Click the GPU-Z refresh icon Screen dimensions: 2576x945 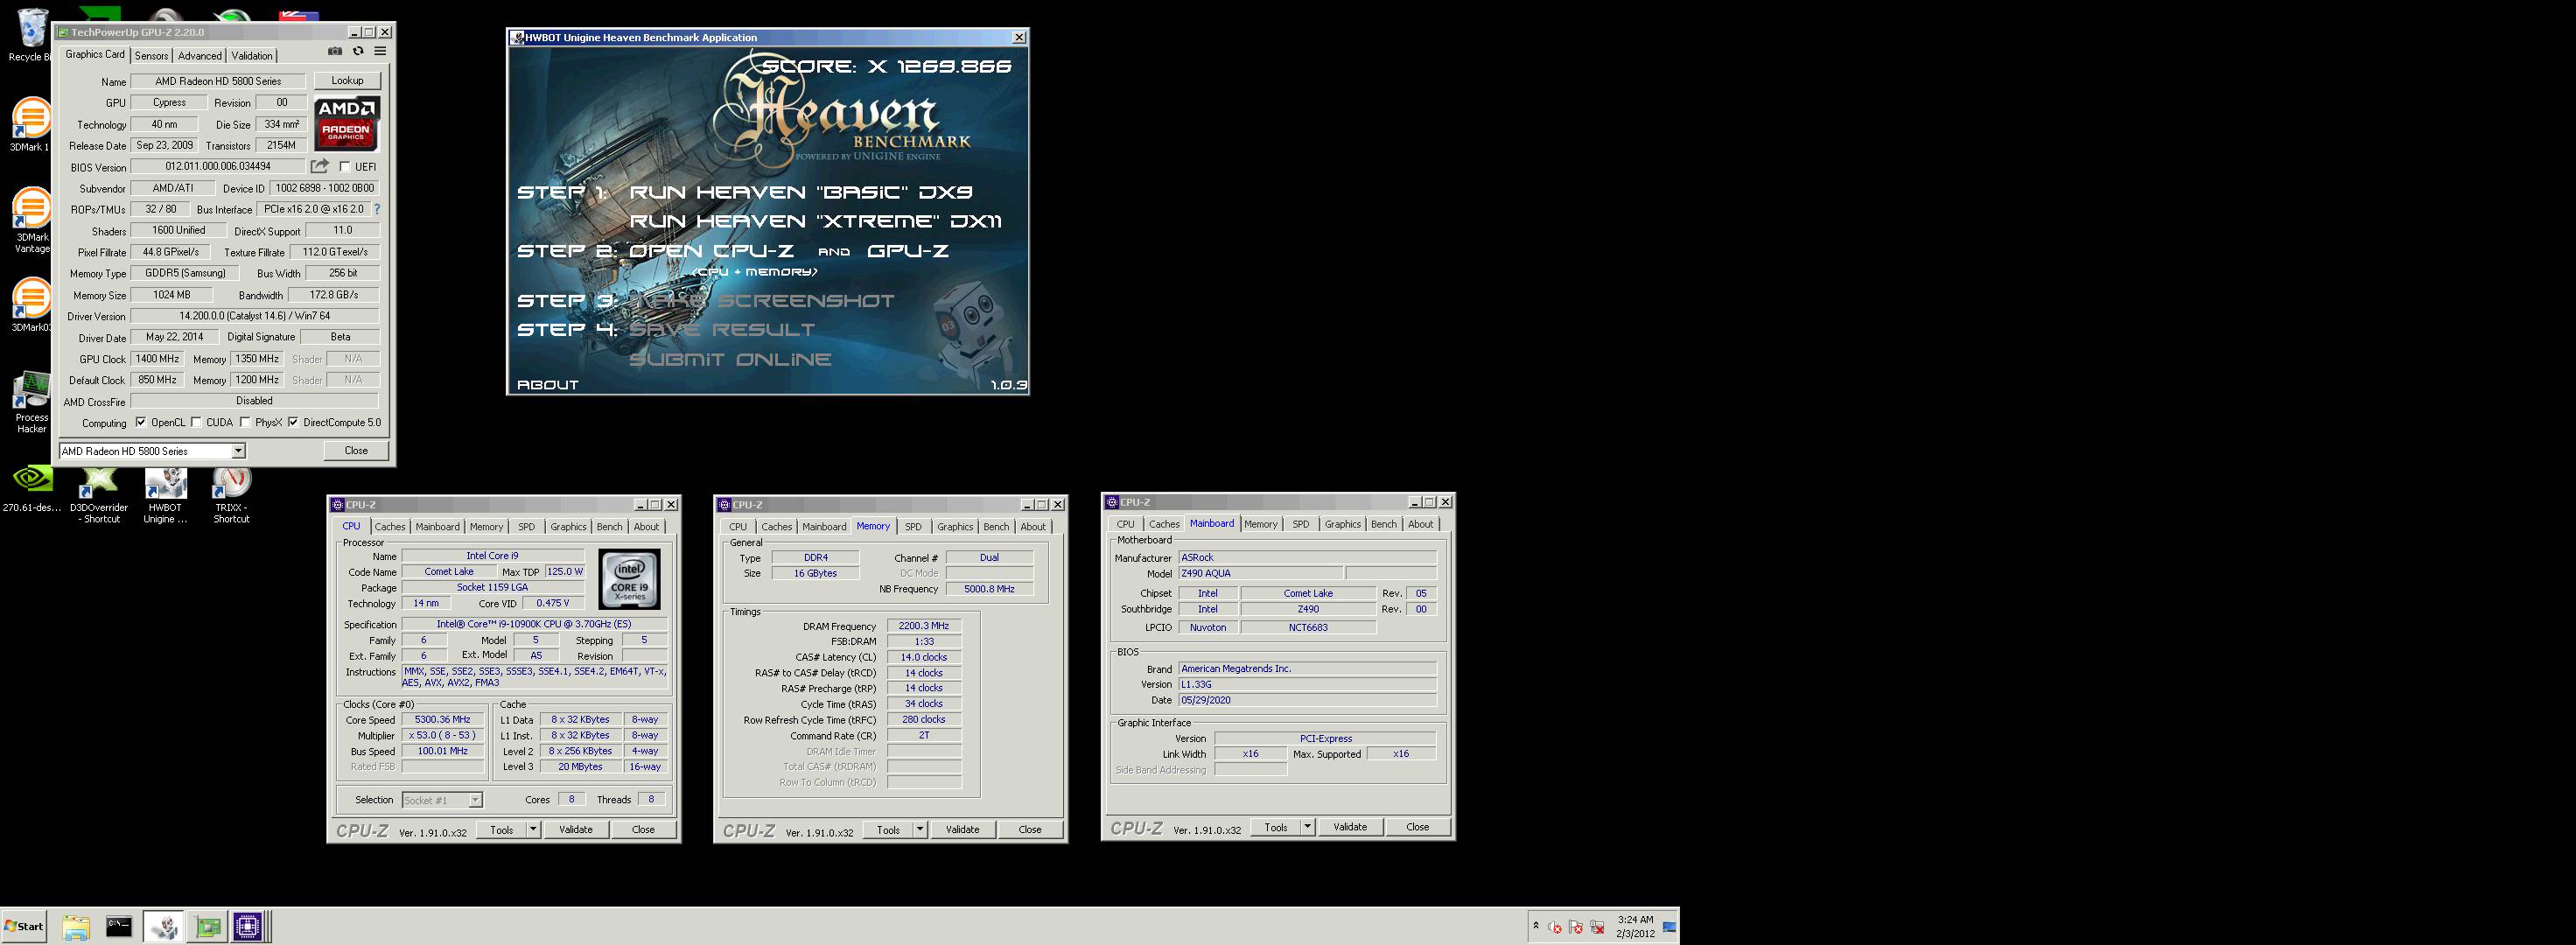[358, 52]
